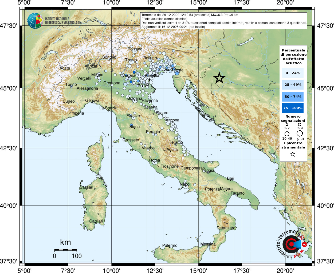Click the Aosta city label
334x273 pixels.
click(65, 68)
